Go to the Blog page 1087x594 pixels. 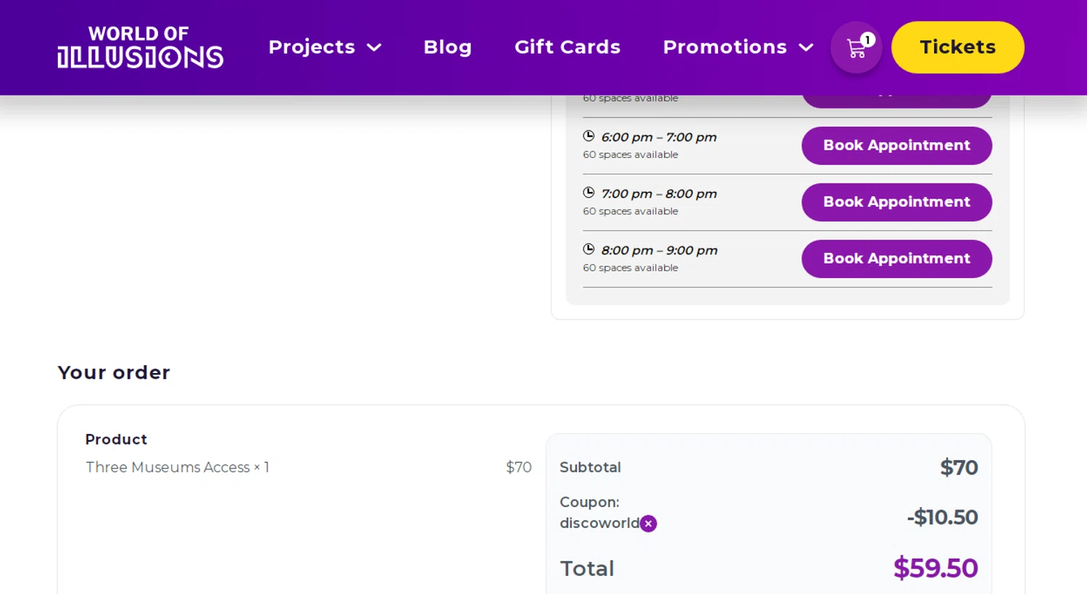pos(448,47)
